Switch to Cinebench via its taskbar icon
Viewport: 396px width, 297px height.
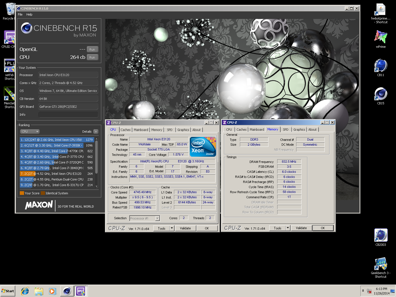(x=67, y=291)
